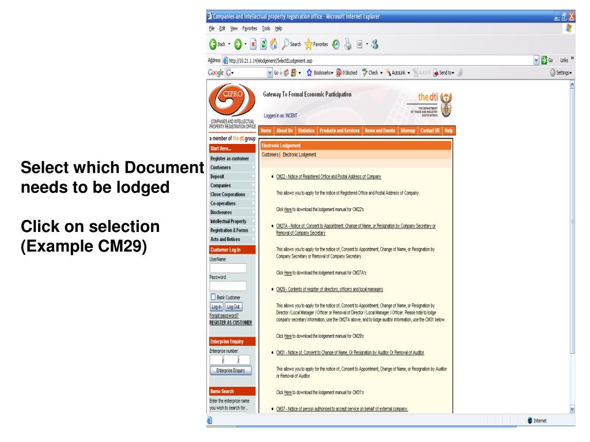Open the News and Events tab
Image resolution: width=590 pixels, height=442 pixels.
point(380,131)
